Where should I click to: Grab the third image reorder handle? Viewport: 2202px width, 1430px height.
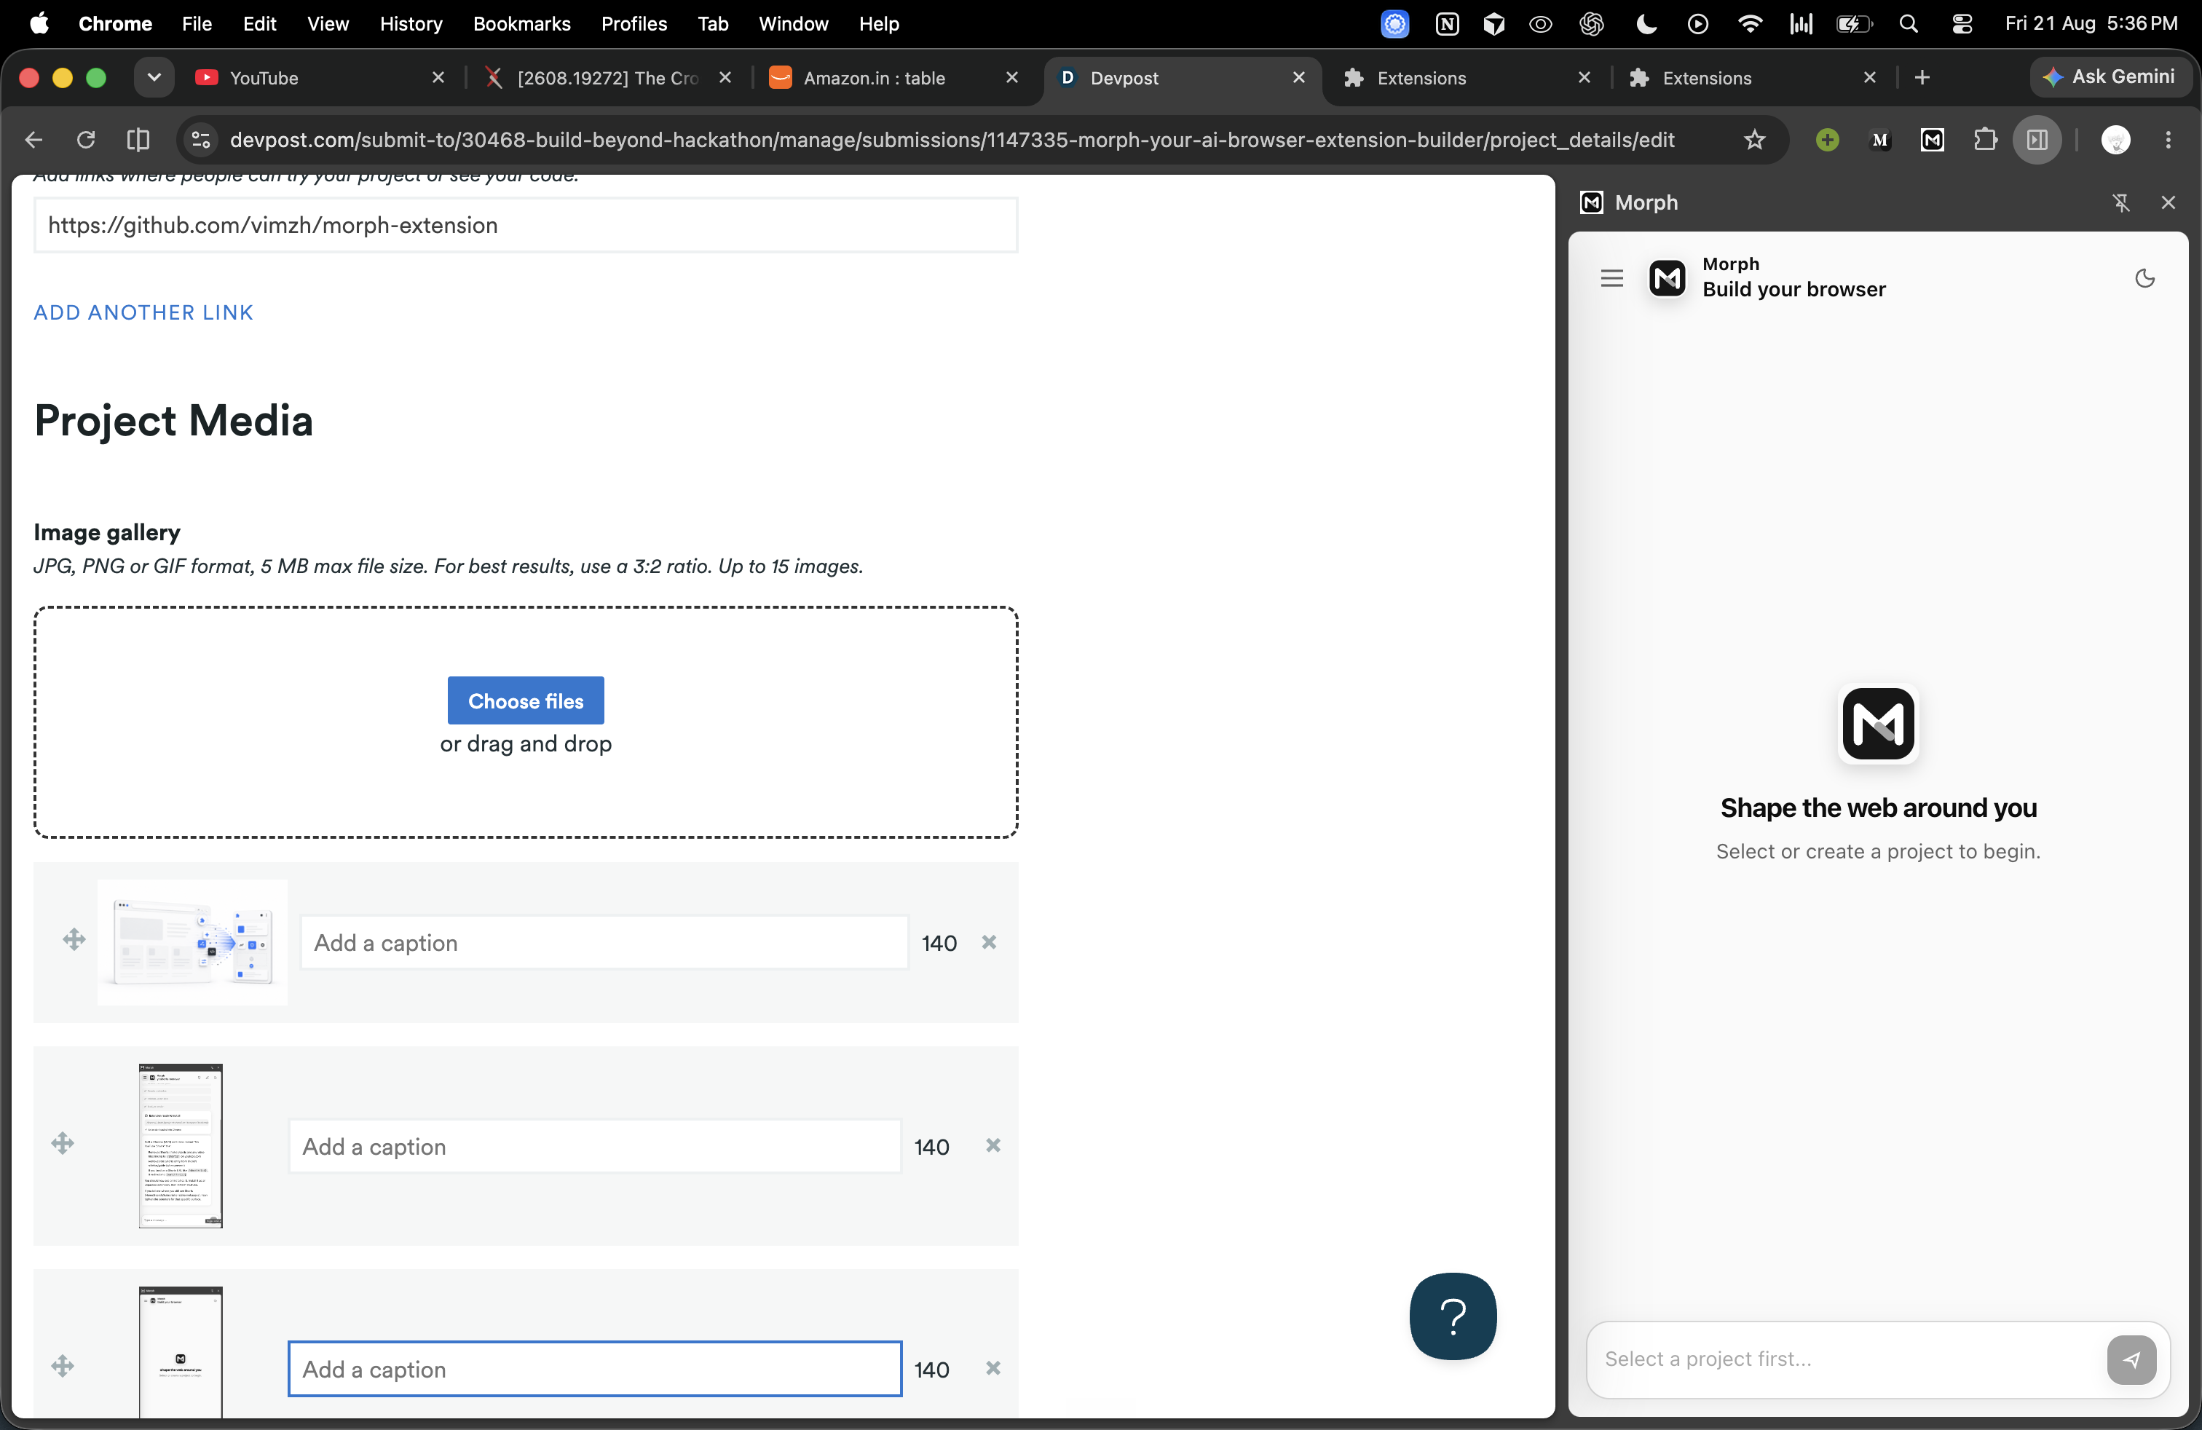click(63, 1367)
